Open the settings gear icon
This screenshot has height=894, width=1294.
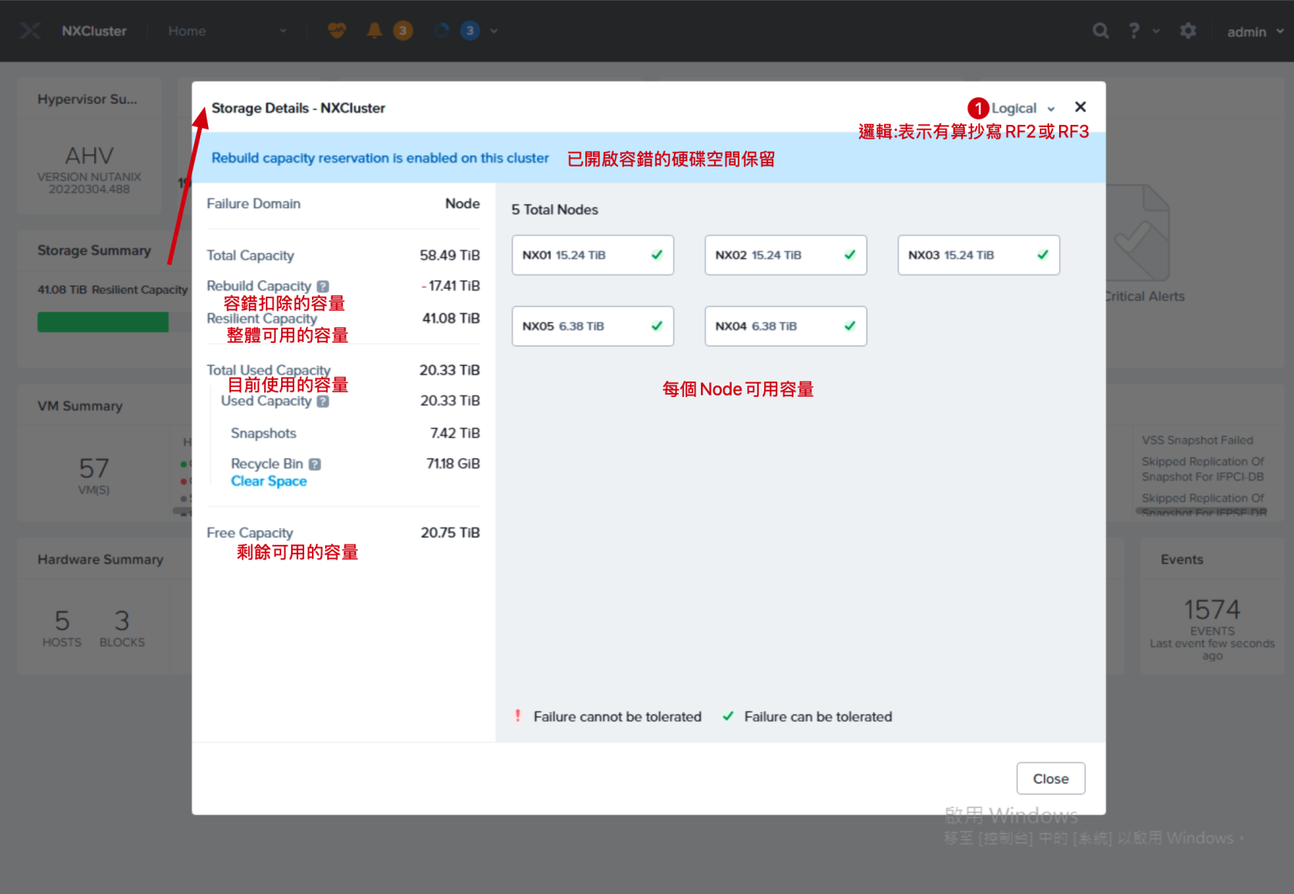click(x=1188, y=31)
